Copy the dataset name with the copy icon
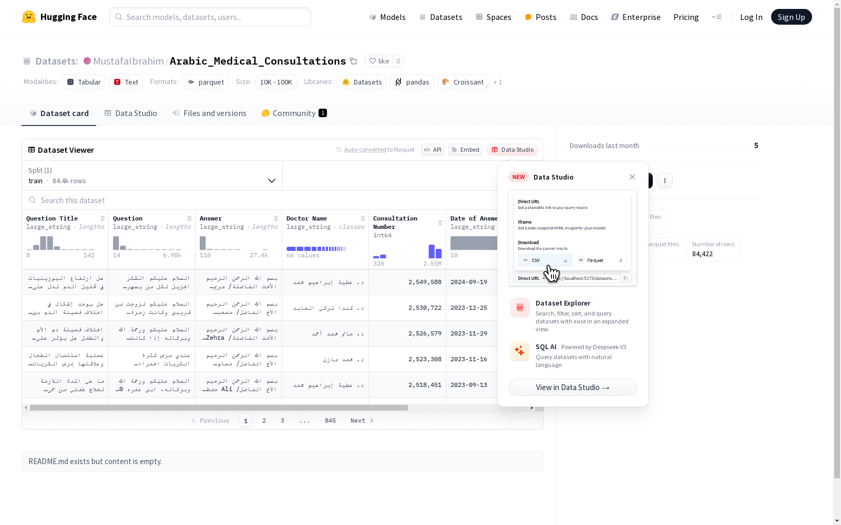The image size is (841, 525). click(x=353, y=61)
